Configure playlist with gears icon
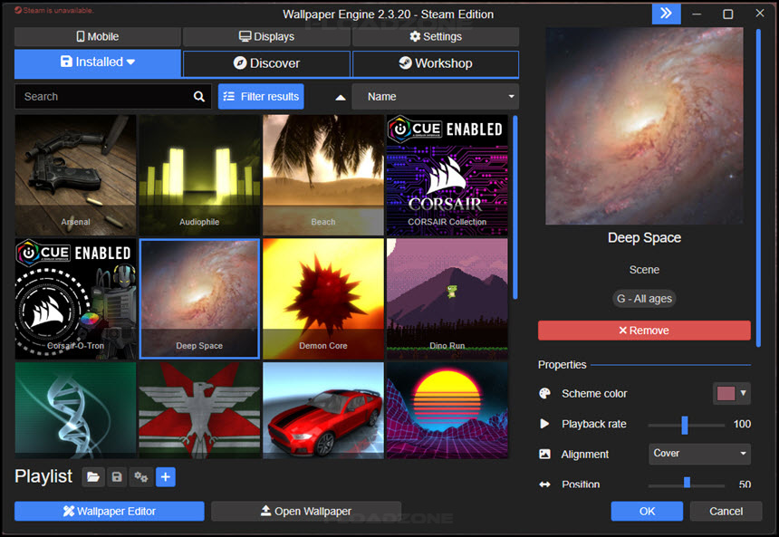The height and width of the screenshot is (537, 779). (141, 477)
